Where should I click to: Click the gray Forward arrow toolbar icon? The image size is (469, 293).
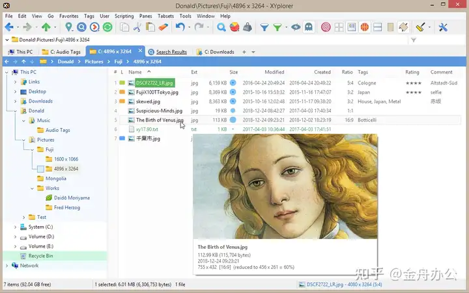(27, 27)
